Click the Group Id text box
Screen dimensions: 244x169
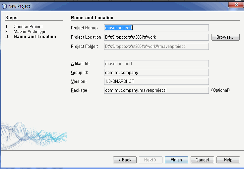coord(156,72)
